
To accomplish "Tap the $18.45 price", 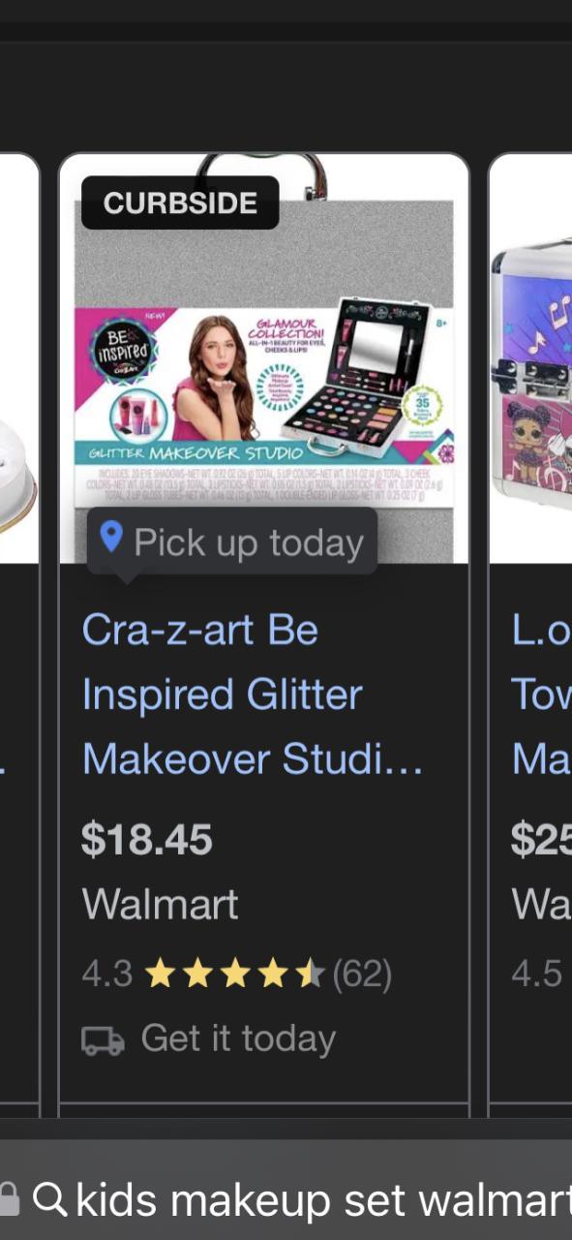I will [x=147, y=840].
